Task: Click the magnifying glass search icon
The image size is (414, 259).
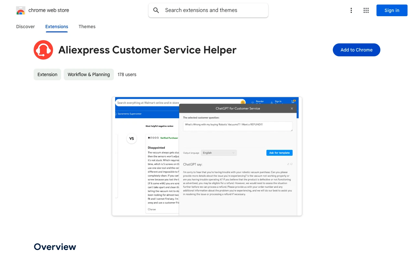Action: [x=156, y=10]
